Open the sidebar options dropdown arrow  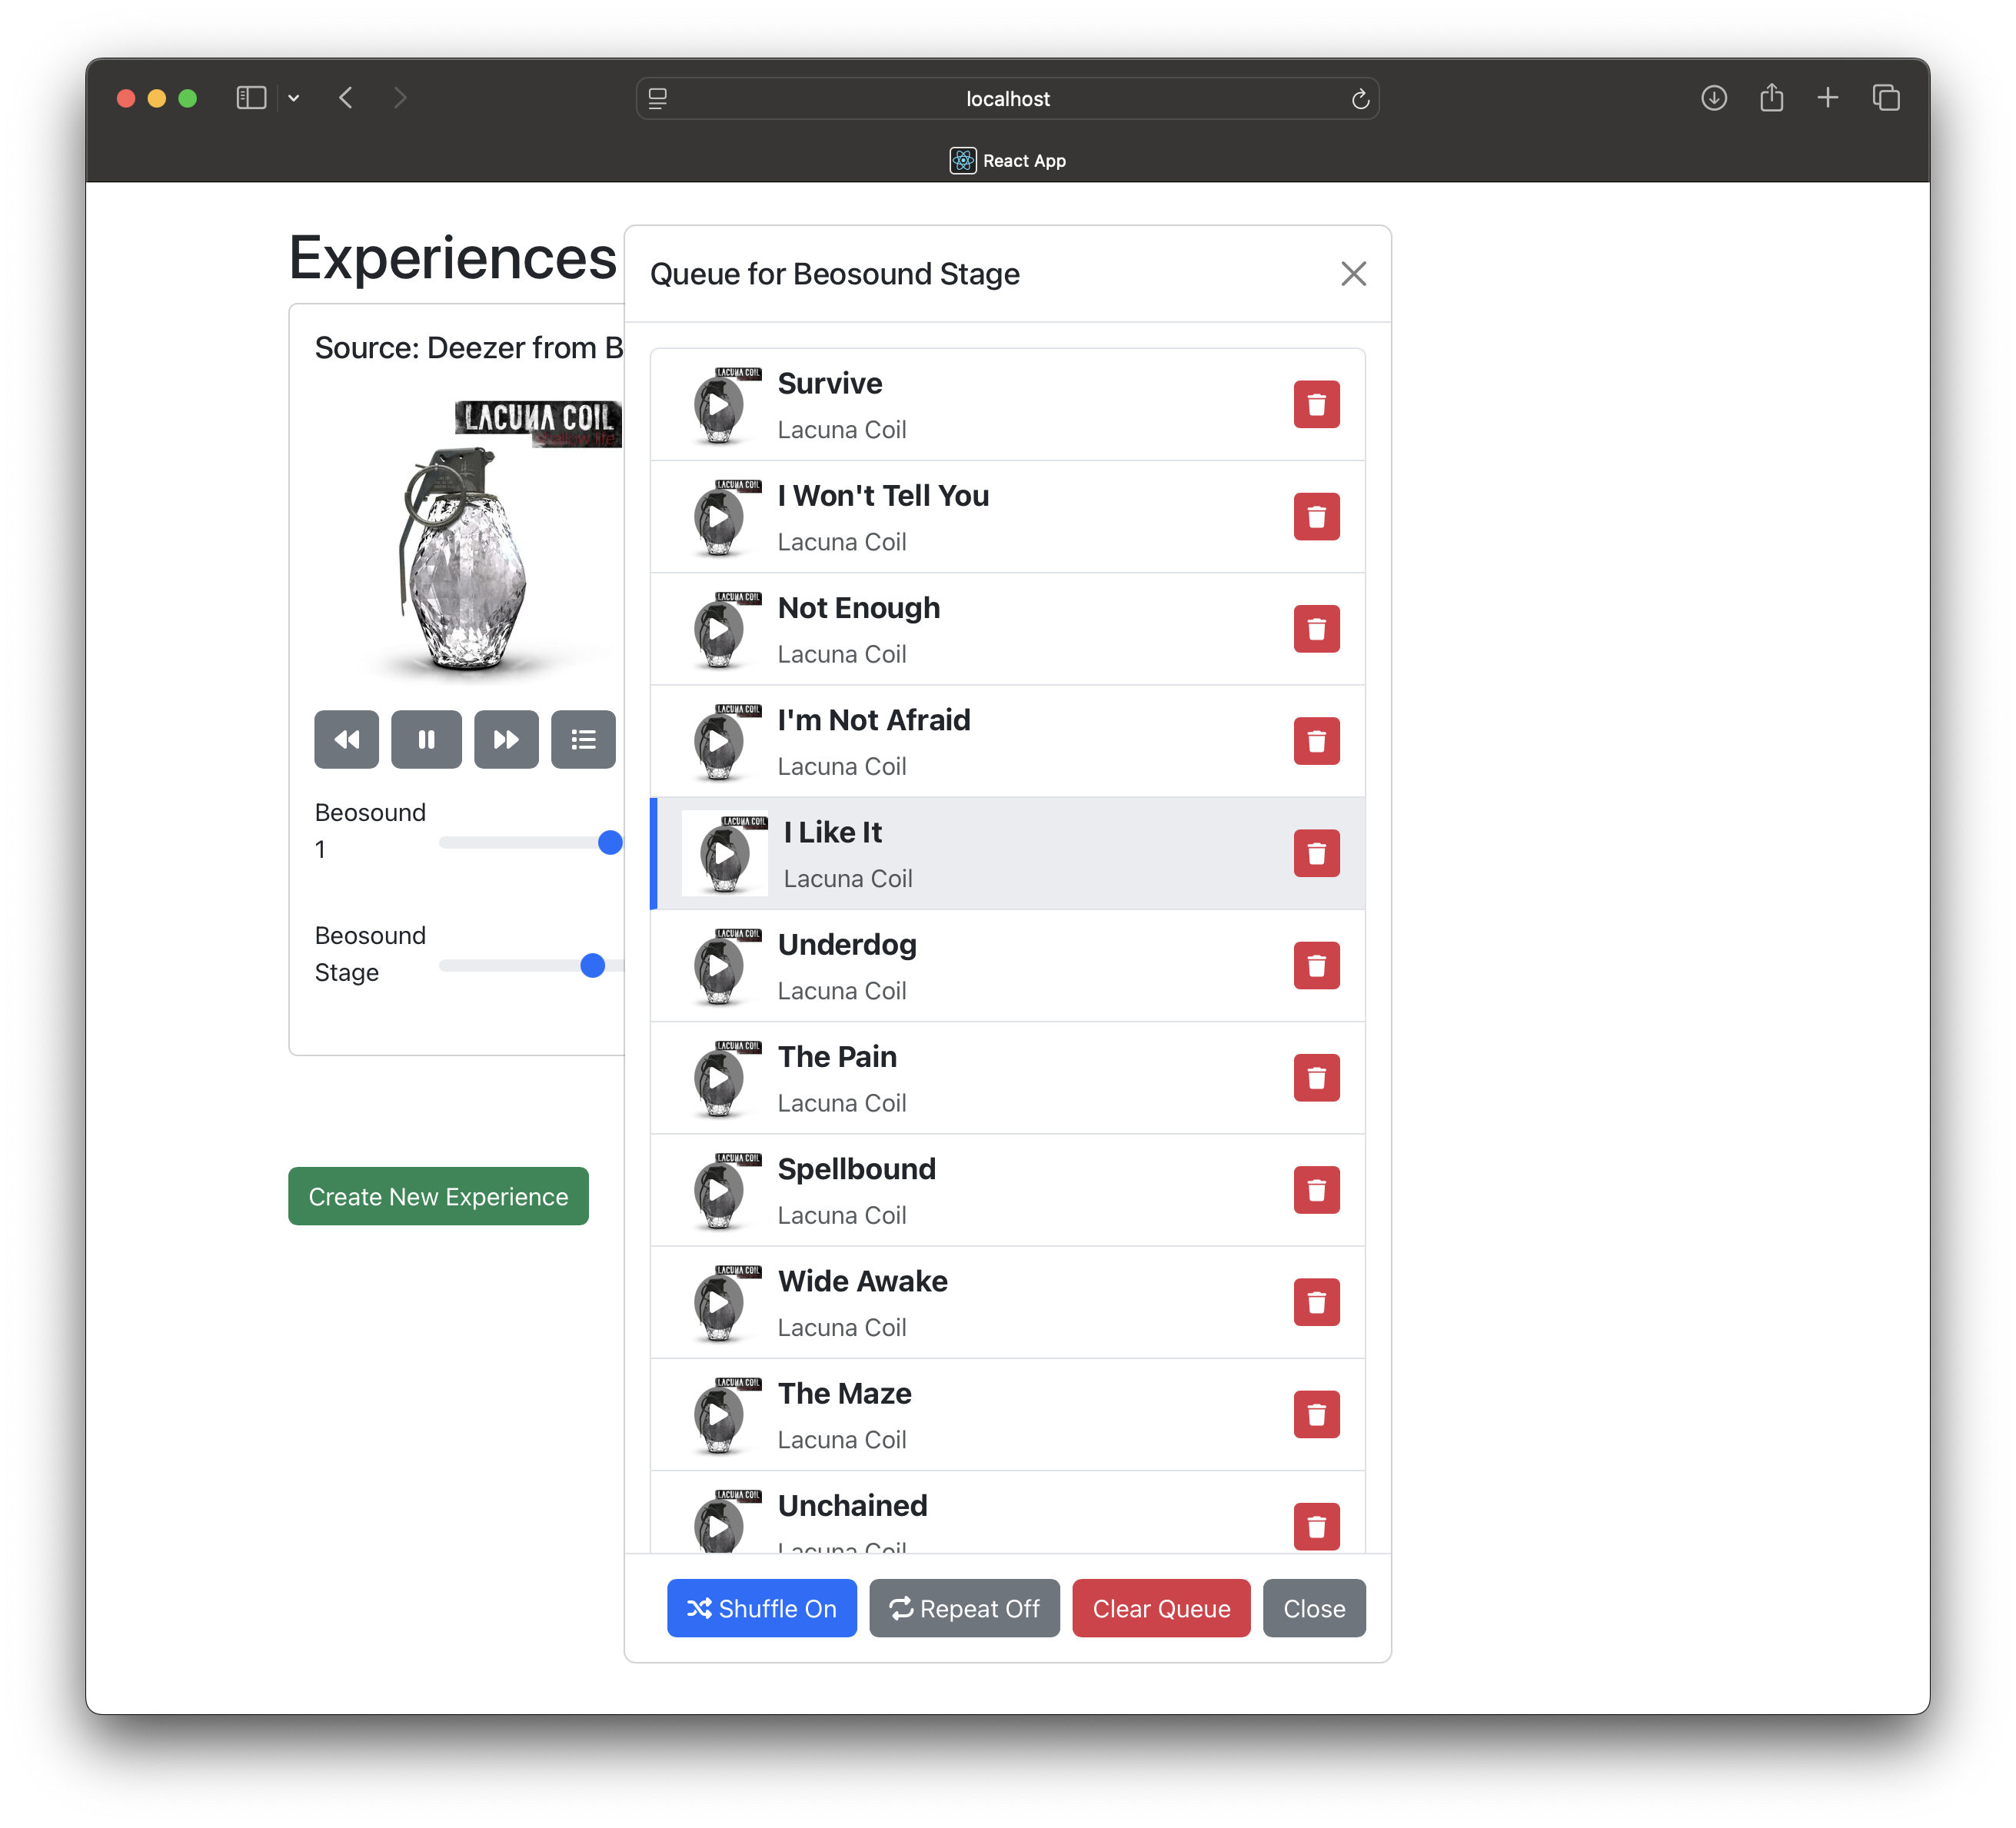(x=294, y=98)
